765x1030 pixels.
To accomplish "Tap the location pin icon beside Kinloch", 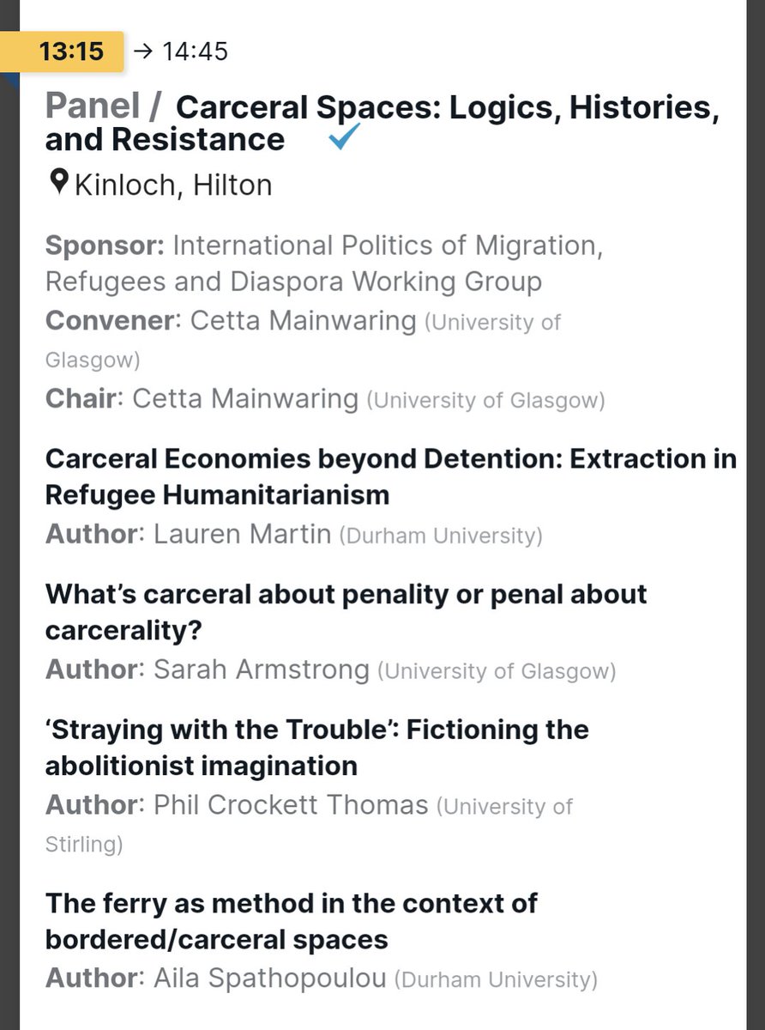I will tap(58, 183).
